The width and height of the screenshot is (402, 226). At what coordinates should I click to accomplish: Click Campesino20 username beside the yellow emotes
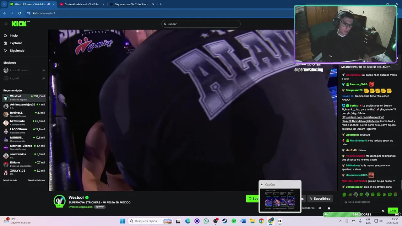(x=354, y=90)
